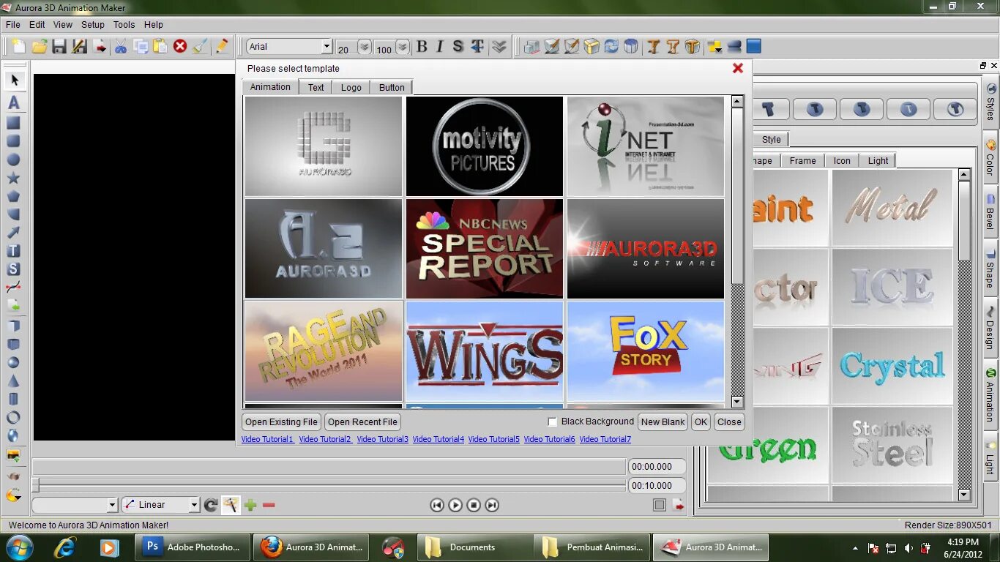Click the timeline slider handle
Screen dimensions: 1000x562
[35, 485]
